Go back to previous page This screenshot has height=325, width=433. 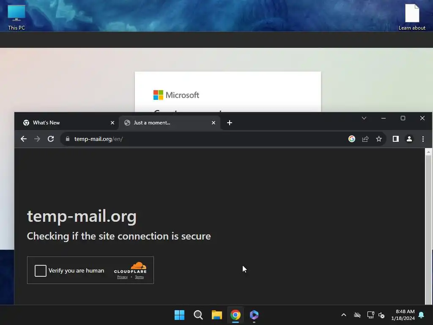tap(24, 139)
